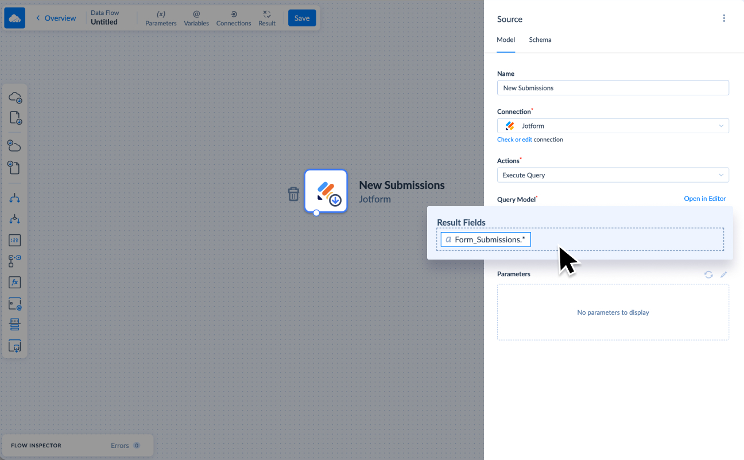Click the Name input field
Screen dimensions: 744x460
(x=613, y=88)
